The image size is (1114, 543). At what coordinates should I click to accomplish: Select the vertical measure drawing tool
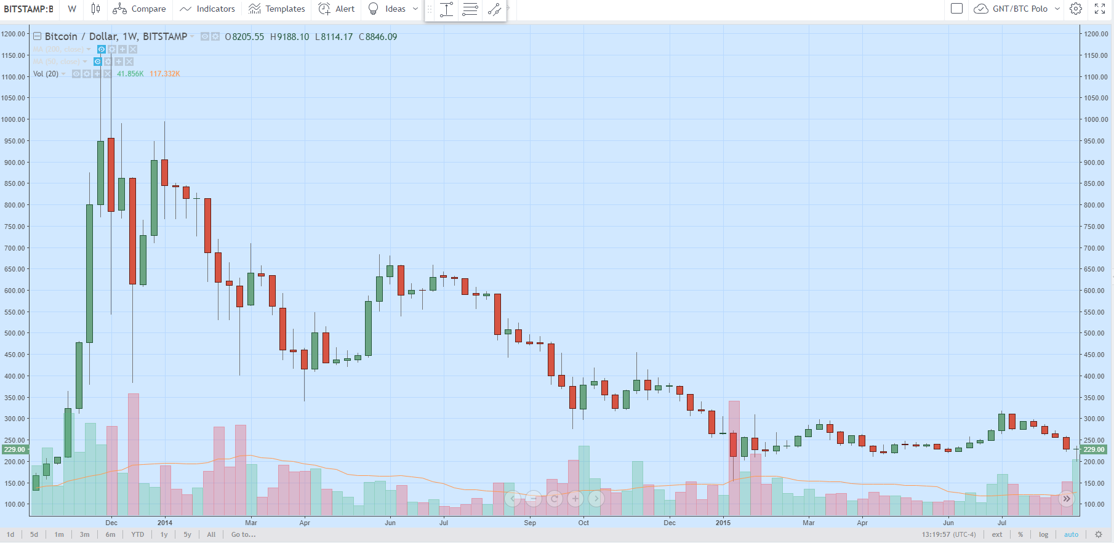447,9
